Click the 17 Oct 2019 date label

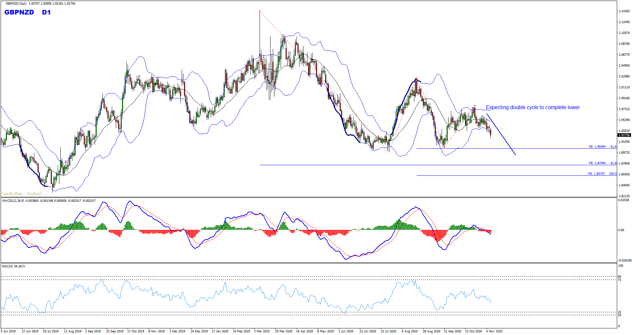click(136, 331)
